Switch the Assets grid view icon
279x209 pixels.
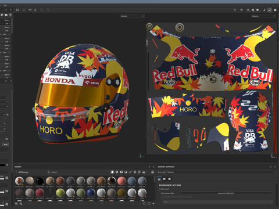coord(153,172)
